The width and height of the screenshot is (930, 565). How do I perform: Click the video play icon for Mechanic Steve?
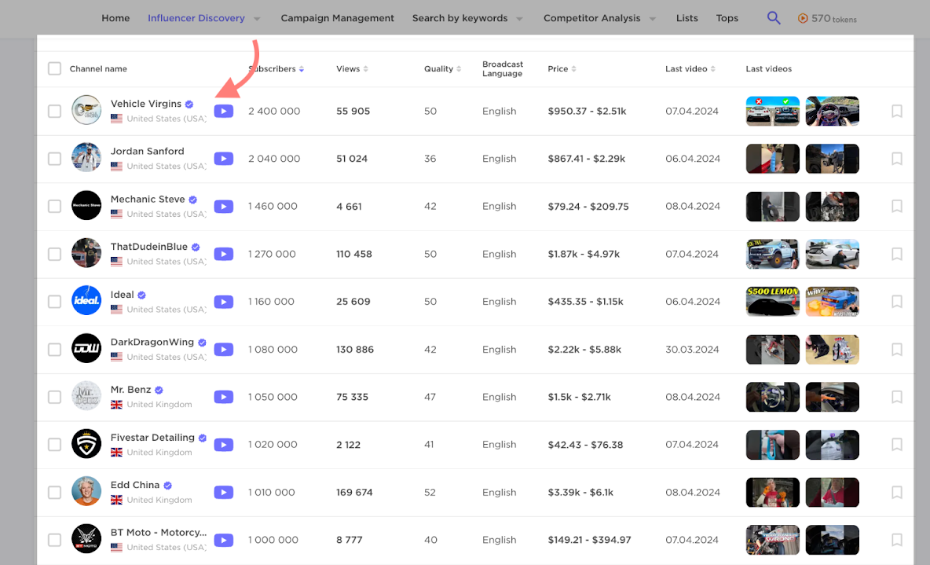(x=224, y=207)
